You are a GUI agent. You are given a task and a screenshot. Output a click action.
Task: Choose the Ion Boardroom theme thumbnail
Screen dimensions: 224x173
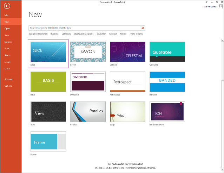pyautogui.click(x=167, y=112)
